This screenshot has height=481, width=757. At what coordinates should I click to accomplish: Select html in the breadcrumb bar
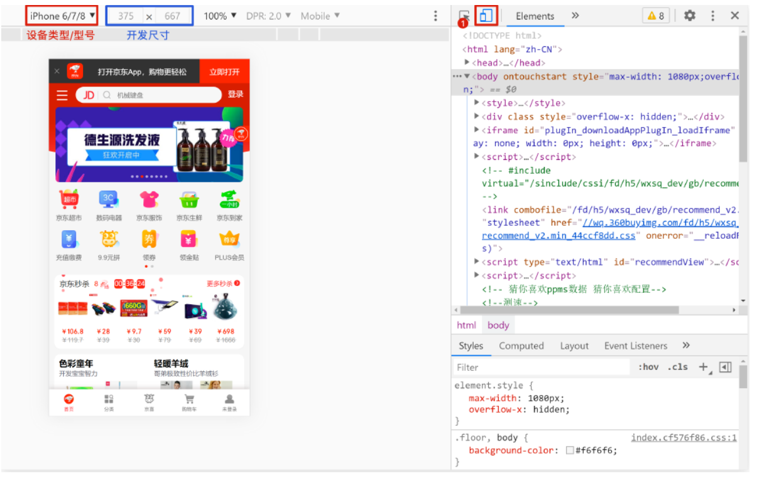point(466,325)
